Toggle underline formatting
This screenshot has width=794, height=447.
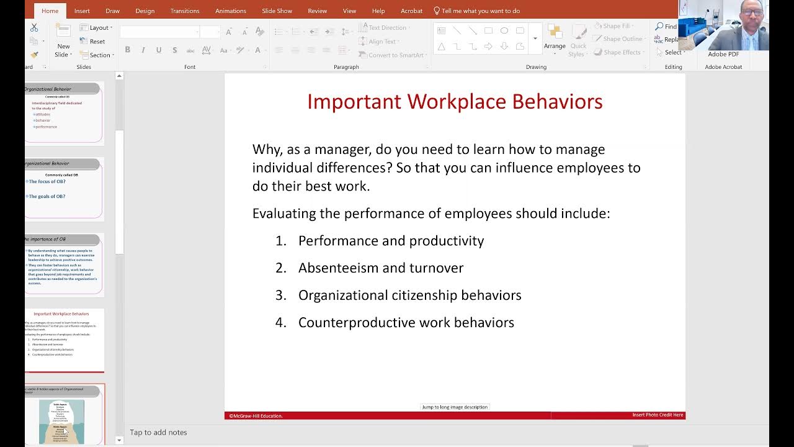click(159, 50)
